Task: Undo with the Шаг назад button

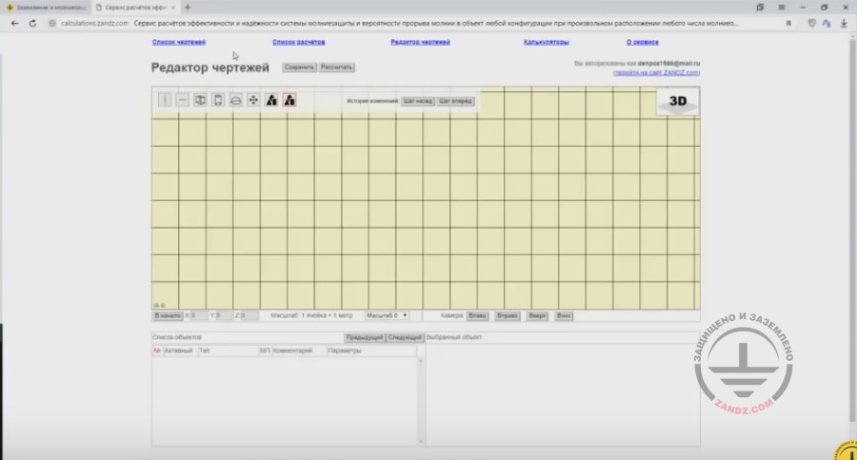Action: pos(418,101)
